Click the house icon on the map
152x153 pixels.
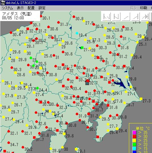(87, 82)
